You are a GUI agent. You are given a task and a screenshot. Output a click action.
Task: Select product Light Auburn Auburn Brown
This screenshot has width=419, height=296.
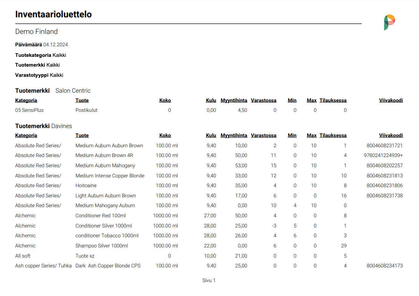tap(106, 196)
